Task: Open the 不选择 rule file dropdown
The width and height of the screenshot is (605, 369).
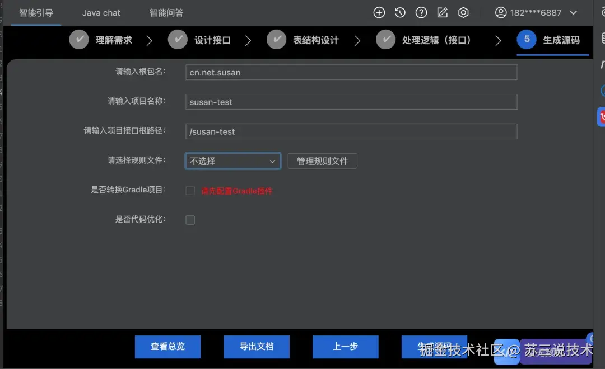Action: click(x=232, y=160)
